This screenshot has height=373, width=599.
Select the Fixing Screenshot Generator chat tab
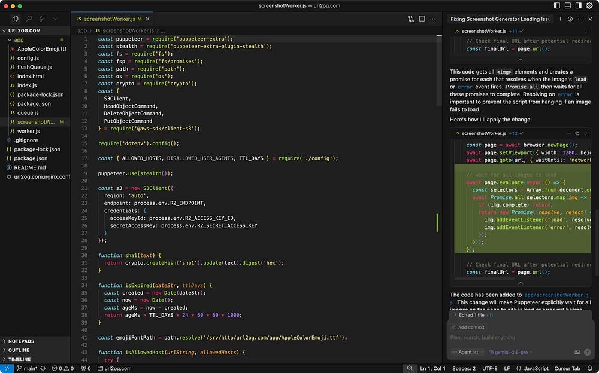(500, 19)
